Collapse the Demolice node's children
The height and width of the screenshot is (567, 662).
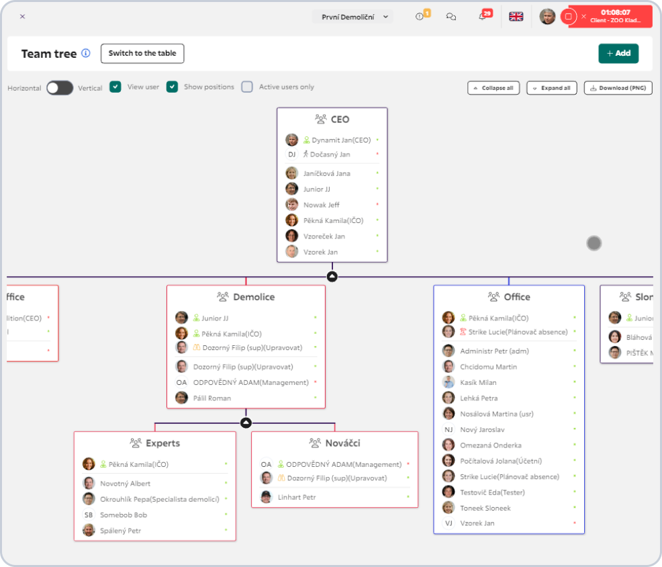pos(246,423)
